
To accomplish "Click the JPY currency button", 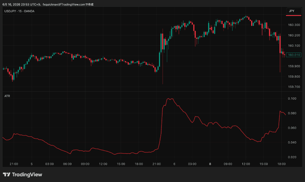I will point(294,11).
